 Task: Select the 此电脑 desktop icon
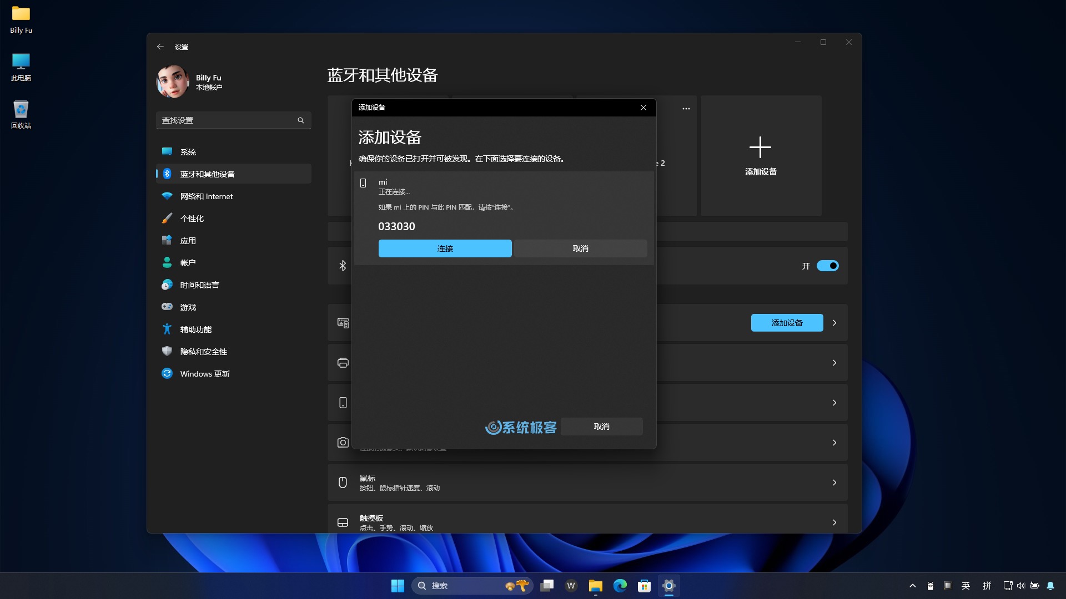21,68
